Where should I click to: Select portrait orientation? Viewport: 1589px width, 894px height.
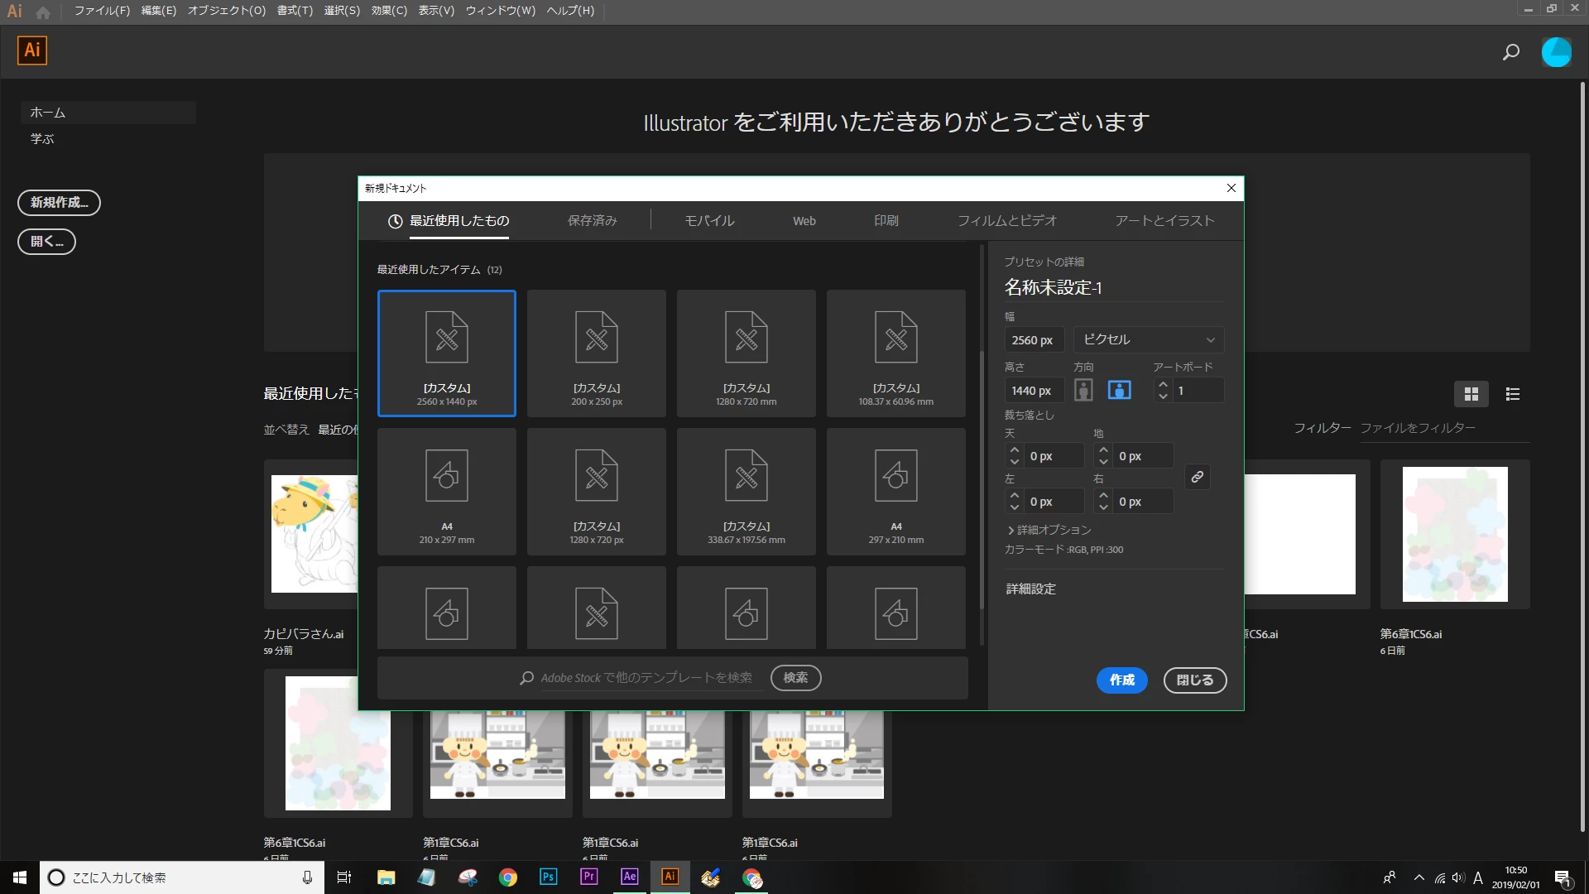tap(1083, 390)
